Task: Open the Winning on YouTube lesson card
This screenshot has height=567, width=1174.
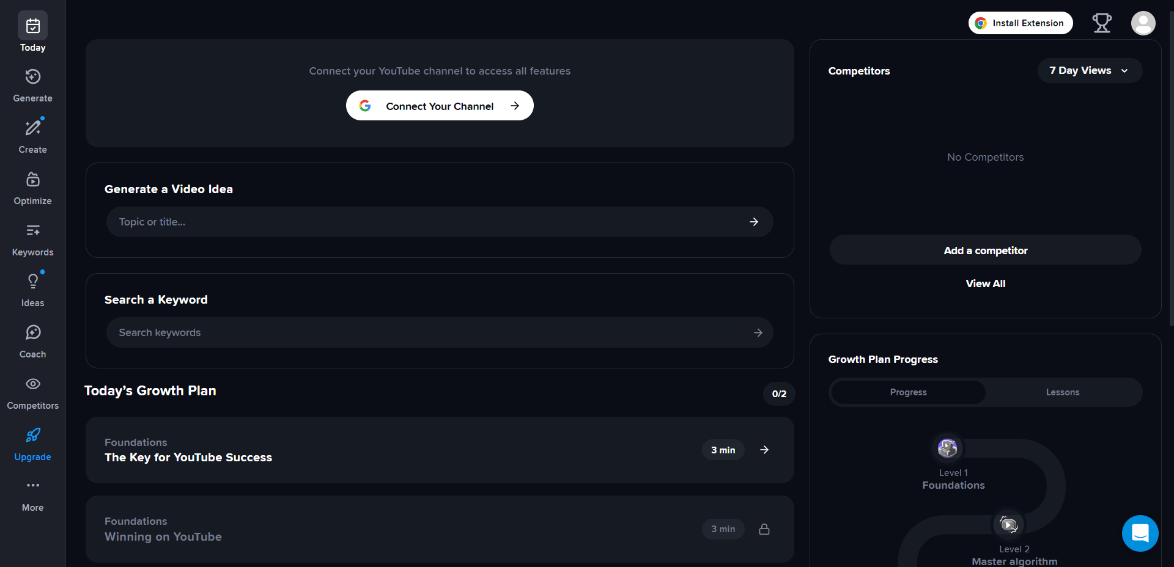Action: [x=440, y=529]
